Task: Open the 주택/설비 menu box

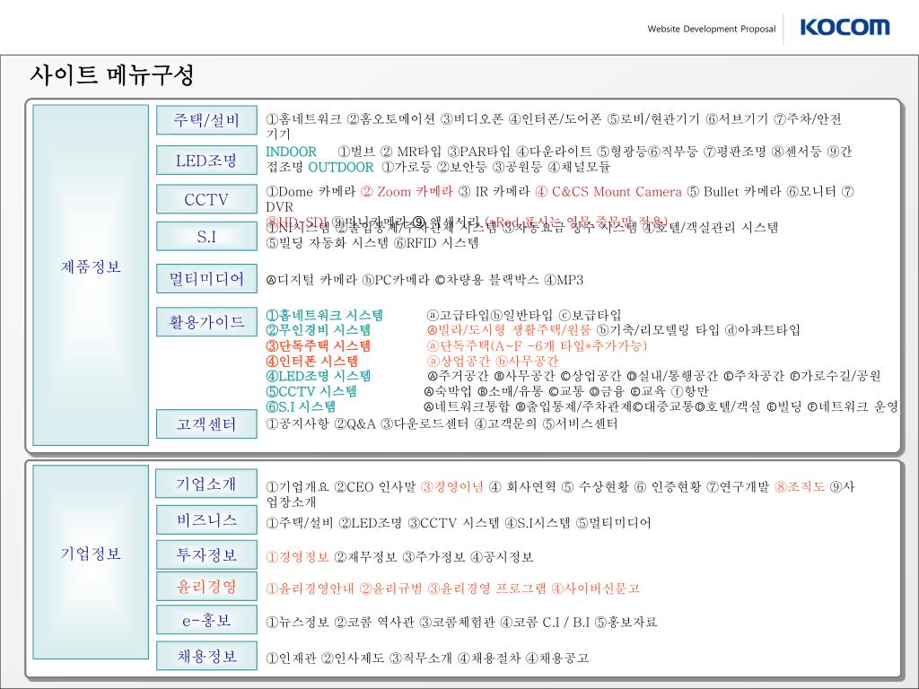Action: click(206, 120)
